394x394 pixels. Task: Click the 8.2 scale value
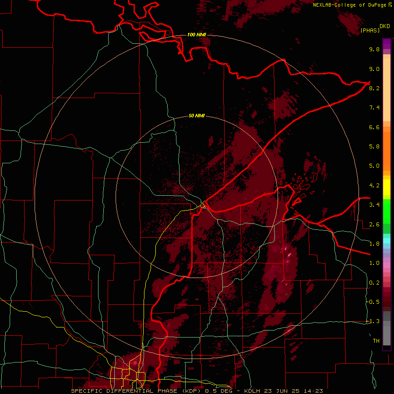(x=374, y=88)
